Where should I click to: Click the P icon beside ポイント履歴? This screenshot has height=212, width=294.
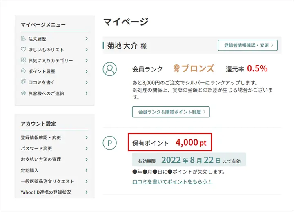tap(23, 71)
